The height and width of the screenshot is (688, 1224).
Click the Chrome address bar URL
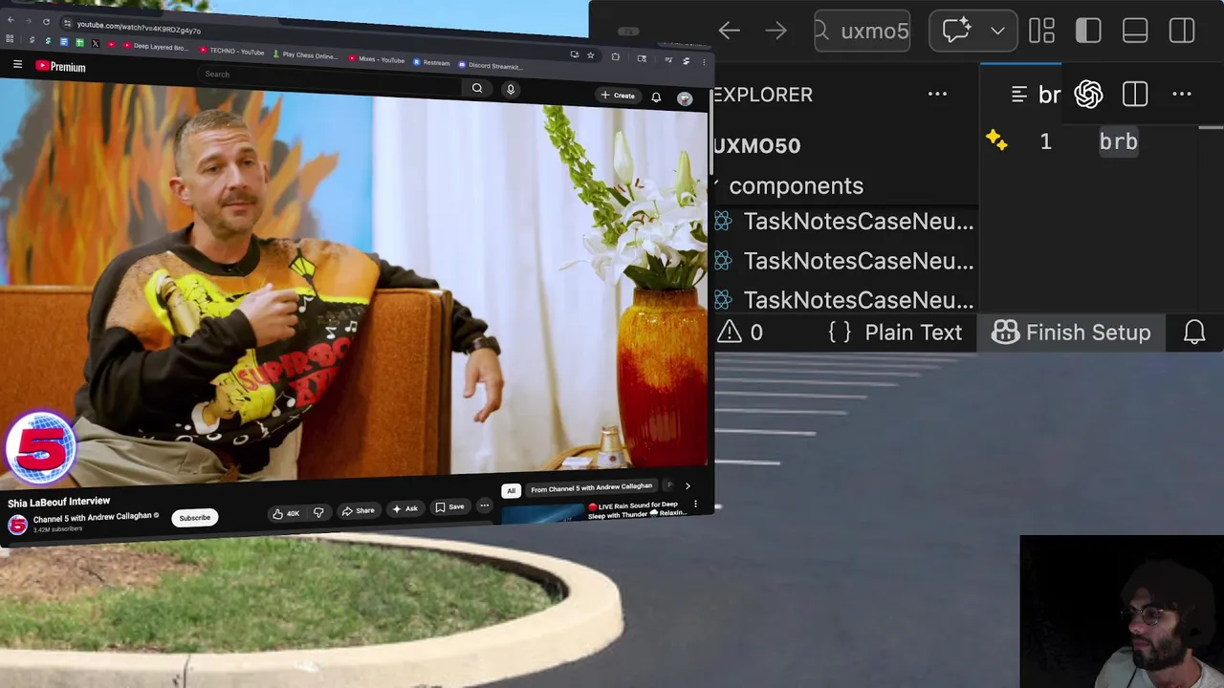click(139, 28)
